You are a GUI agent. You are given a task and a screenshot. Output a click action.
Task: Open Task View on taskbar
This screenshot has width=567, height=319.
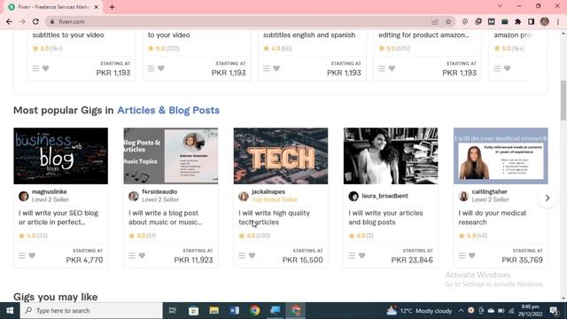pos(173,310)
